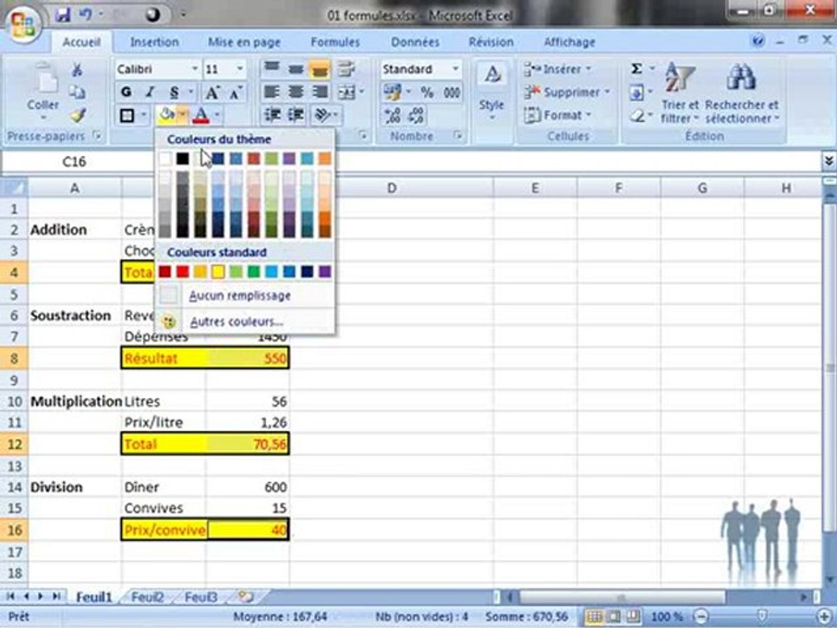Center cell text horizontally
The image size is (837, 628).
pyautogui.click(x=296, y=92)
